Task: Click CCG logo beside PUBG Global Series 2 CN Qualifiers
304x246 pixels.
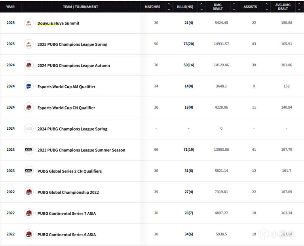Action: click(28, 171)
